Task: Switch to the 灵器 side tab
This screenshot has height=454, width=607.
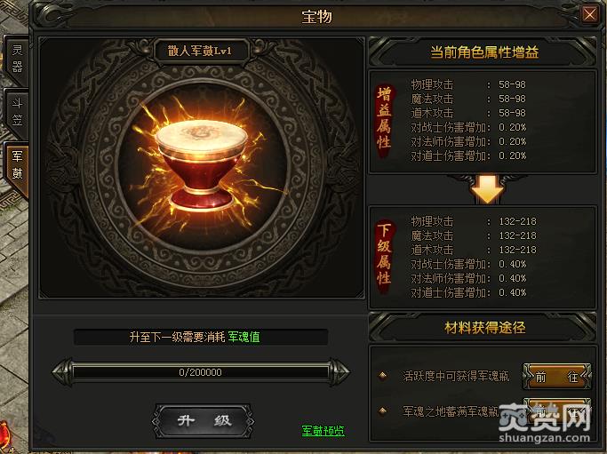Action: pyautogui.click(x=17, y=59)
